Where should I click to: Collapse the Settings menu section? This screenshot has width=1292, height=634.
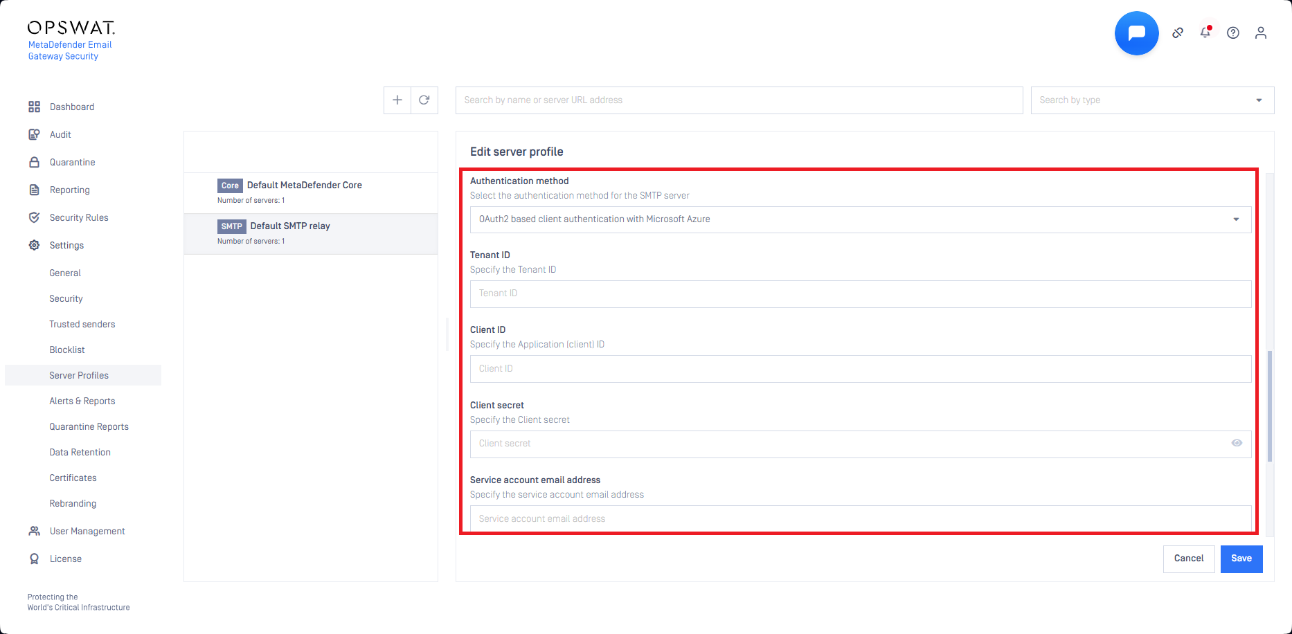point(66,245)
